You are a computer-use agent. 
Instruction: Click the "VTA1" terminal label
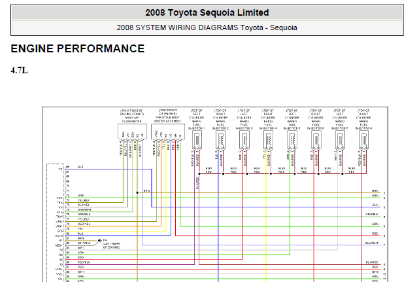click(59, 226)
